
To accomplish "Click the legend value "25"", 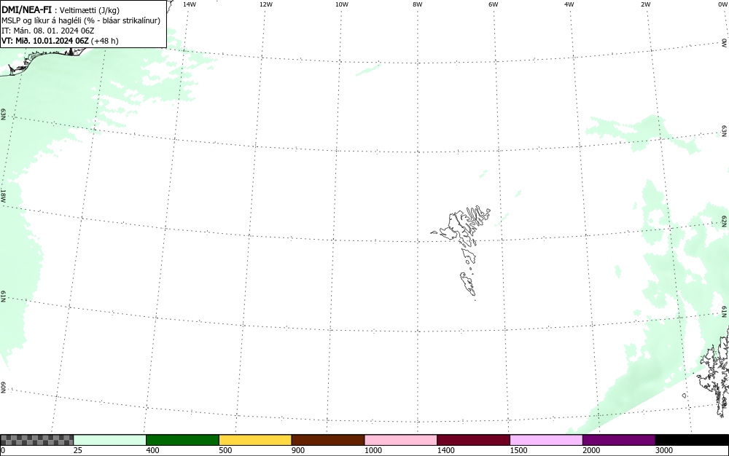I will pos(78,450).
